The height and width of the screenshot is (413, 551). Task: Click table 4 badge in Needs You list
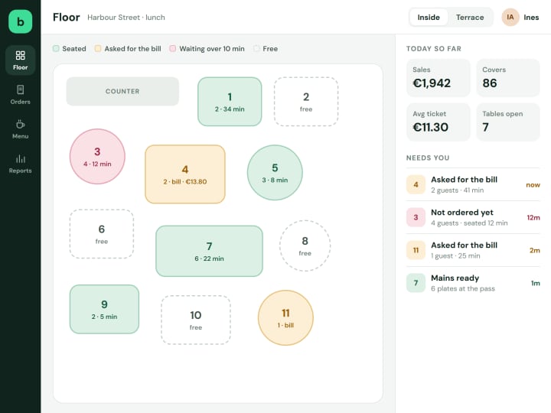point(416,185)
